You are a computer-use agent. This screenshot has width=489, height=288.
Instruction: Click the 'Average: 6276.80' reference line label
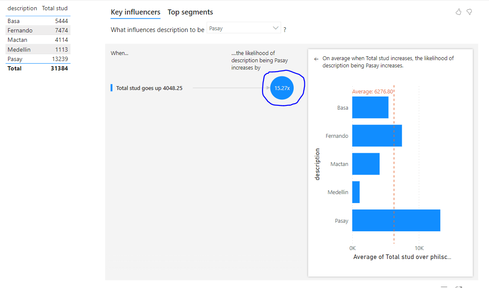click(373, 92)
